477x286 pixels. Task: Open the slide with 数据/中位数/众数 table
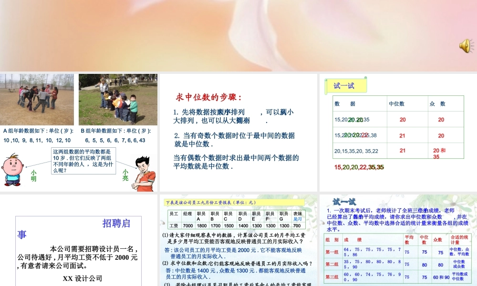pyautogui.click(x=398, y=133)
